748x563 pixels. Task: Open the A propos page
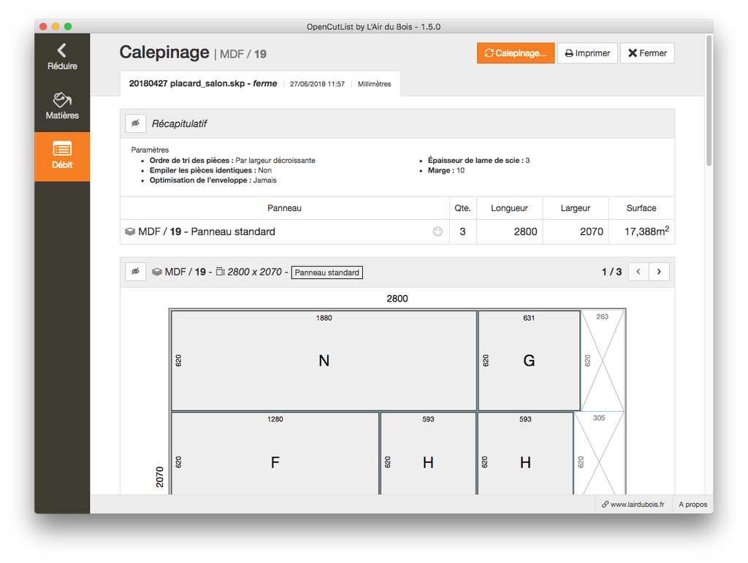692,505
